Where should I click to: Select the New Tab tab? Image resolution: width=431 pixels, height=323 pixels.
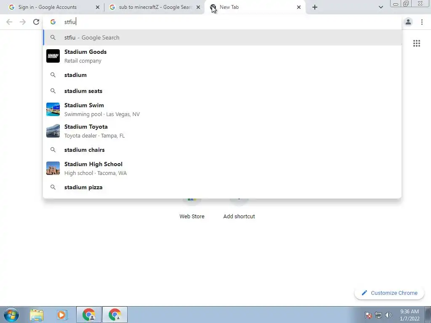[255, 7]
